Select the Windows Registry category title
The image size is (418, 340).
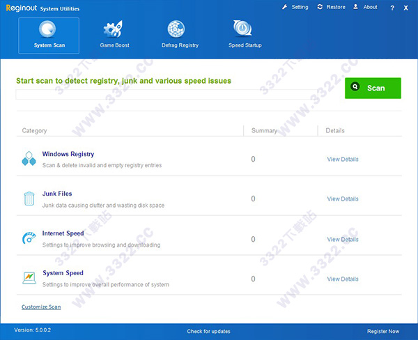tap(68, 154)
